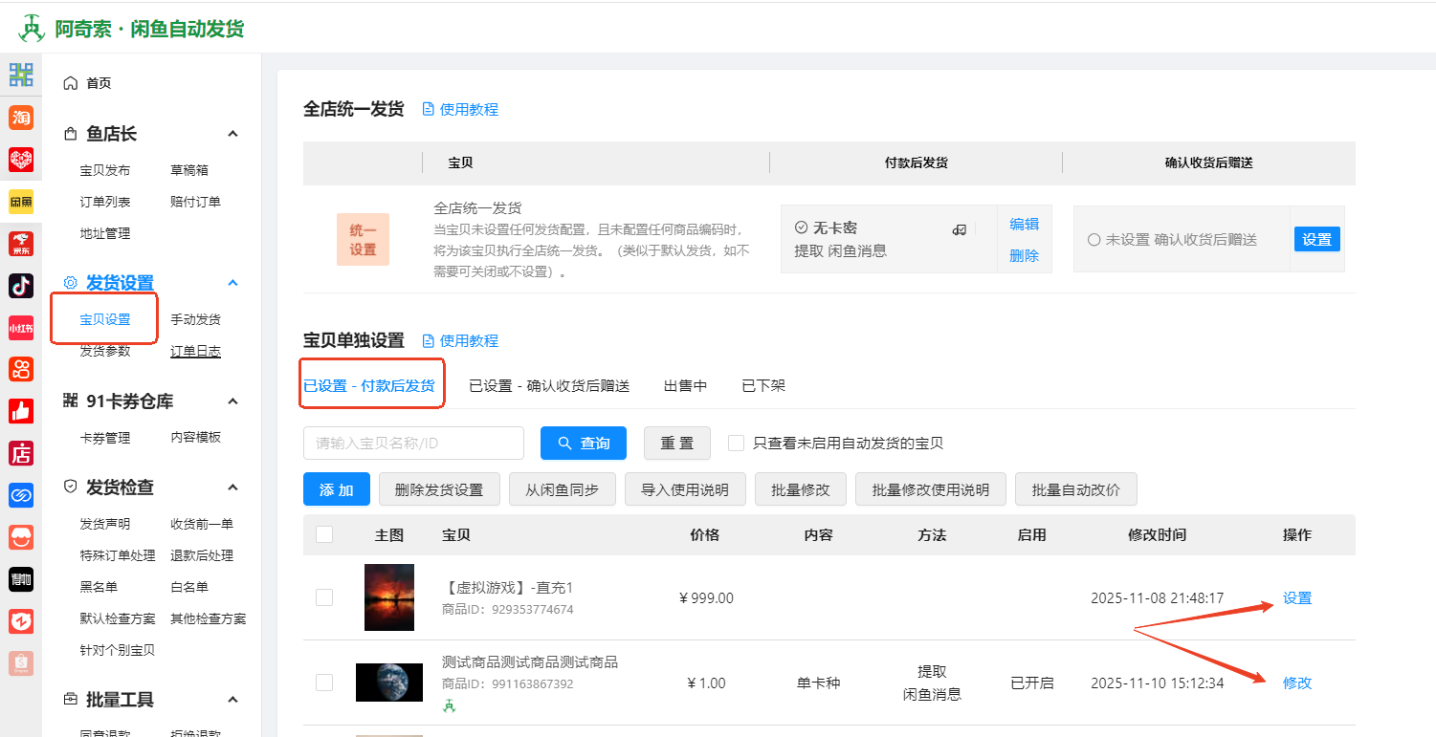This screenshot has width=1436, height=737.
Task: Collapse the 91卡券仓库 section chevron
Action: click(x=232, y=401)
